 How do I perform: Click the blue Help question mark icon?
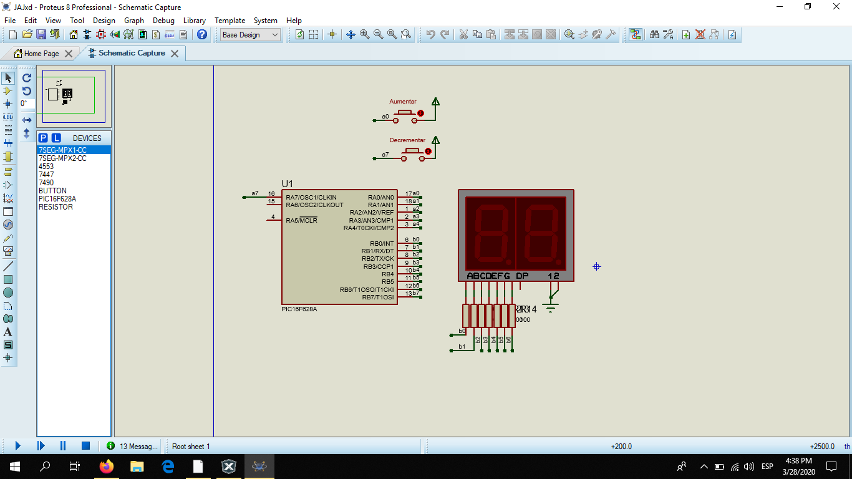coord(202,34)
